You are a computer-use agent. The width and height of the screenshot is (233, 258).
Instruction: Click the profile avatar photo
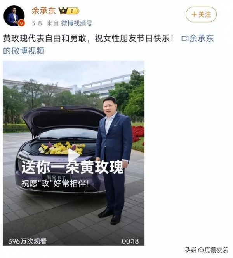pos(14,16)
